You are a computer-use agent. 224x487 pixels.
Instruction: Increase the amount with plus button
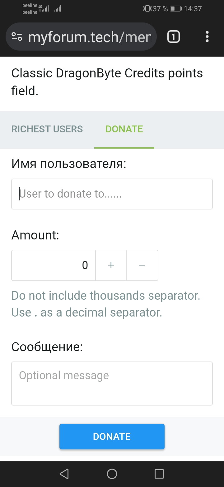coord(111,265)
